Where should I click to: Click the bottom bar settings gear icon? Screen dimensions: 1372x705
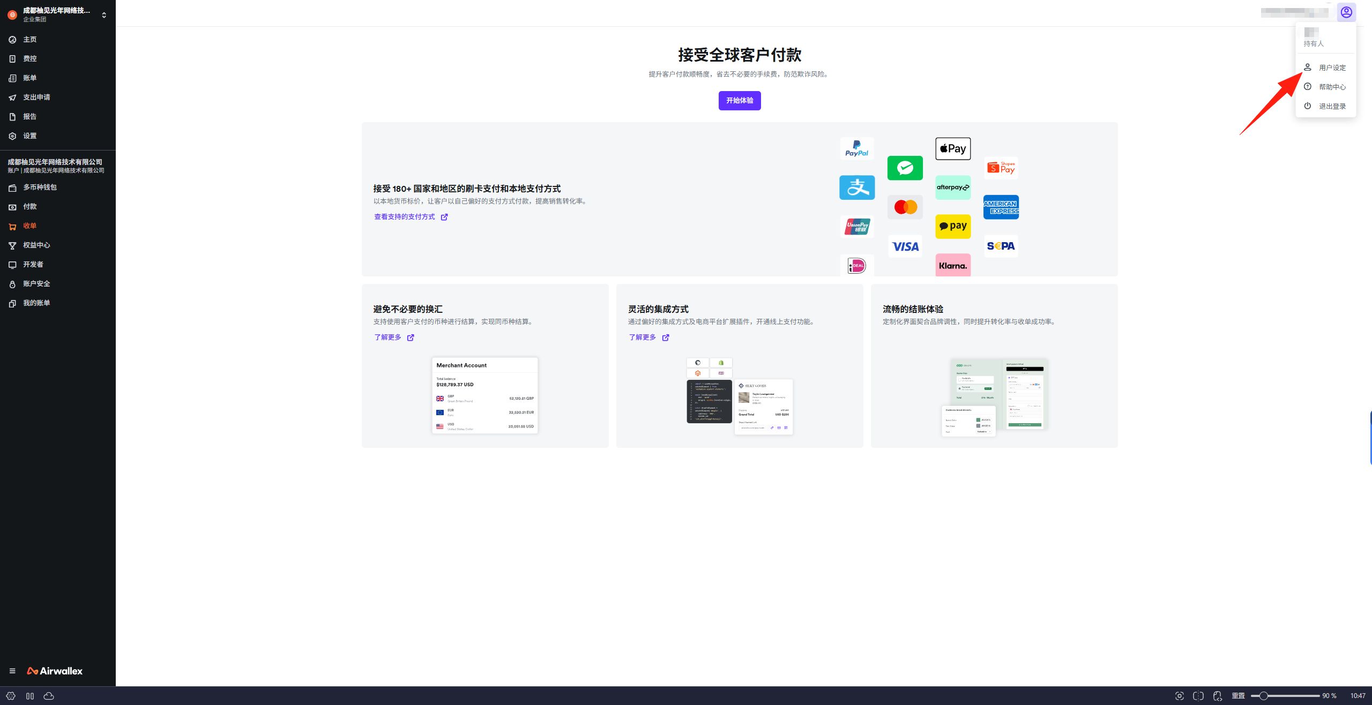[x=11, y=696]
